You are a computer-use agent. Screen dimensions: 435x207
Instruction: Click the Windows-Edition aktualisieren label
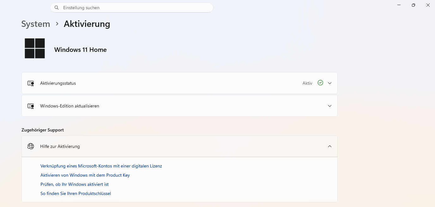(70, 106)
